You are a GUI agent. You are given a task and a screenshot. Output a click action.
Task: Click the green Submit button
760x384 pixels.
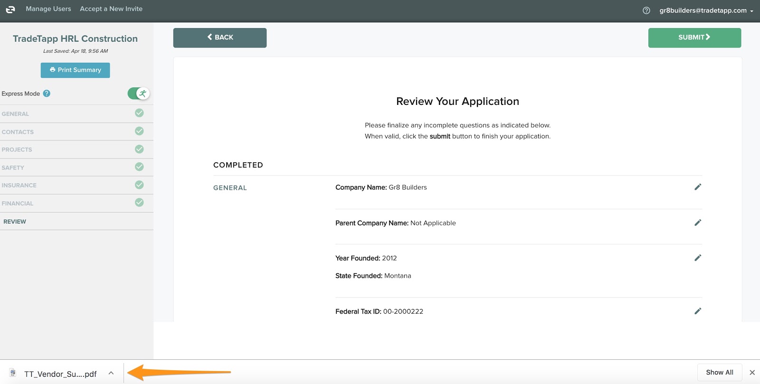coord(694,37)
